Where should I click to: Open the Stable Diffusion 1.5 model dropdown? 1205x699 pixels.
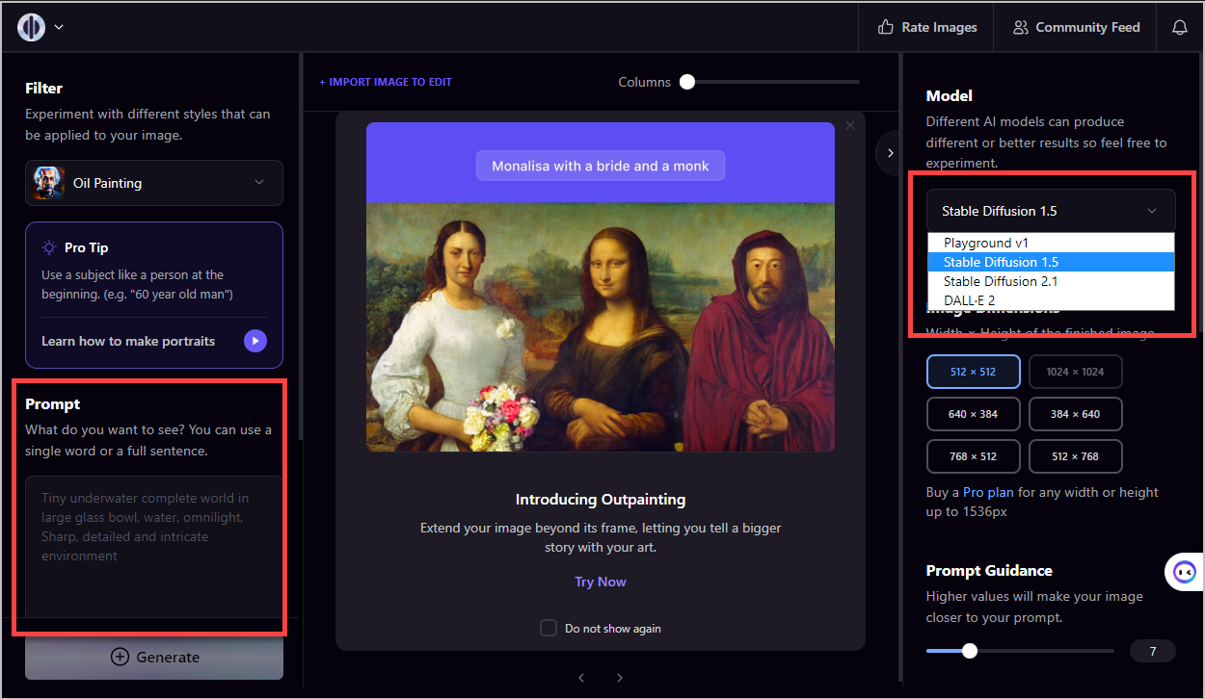(x=1051, y=211)
